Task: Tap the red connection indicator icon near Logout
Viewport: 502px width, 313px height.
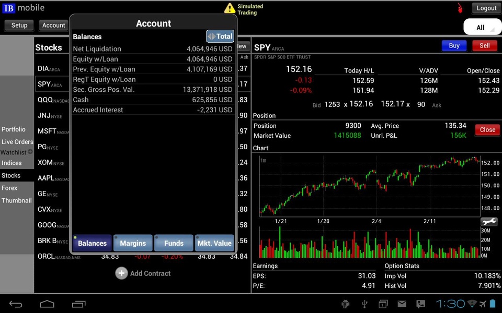Action: click(x=460, y=8)
